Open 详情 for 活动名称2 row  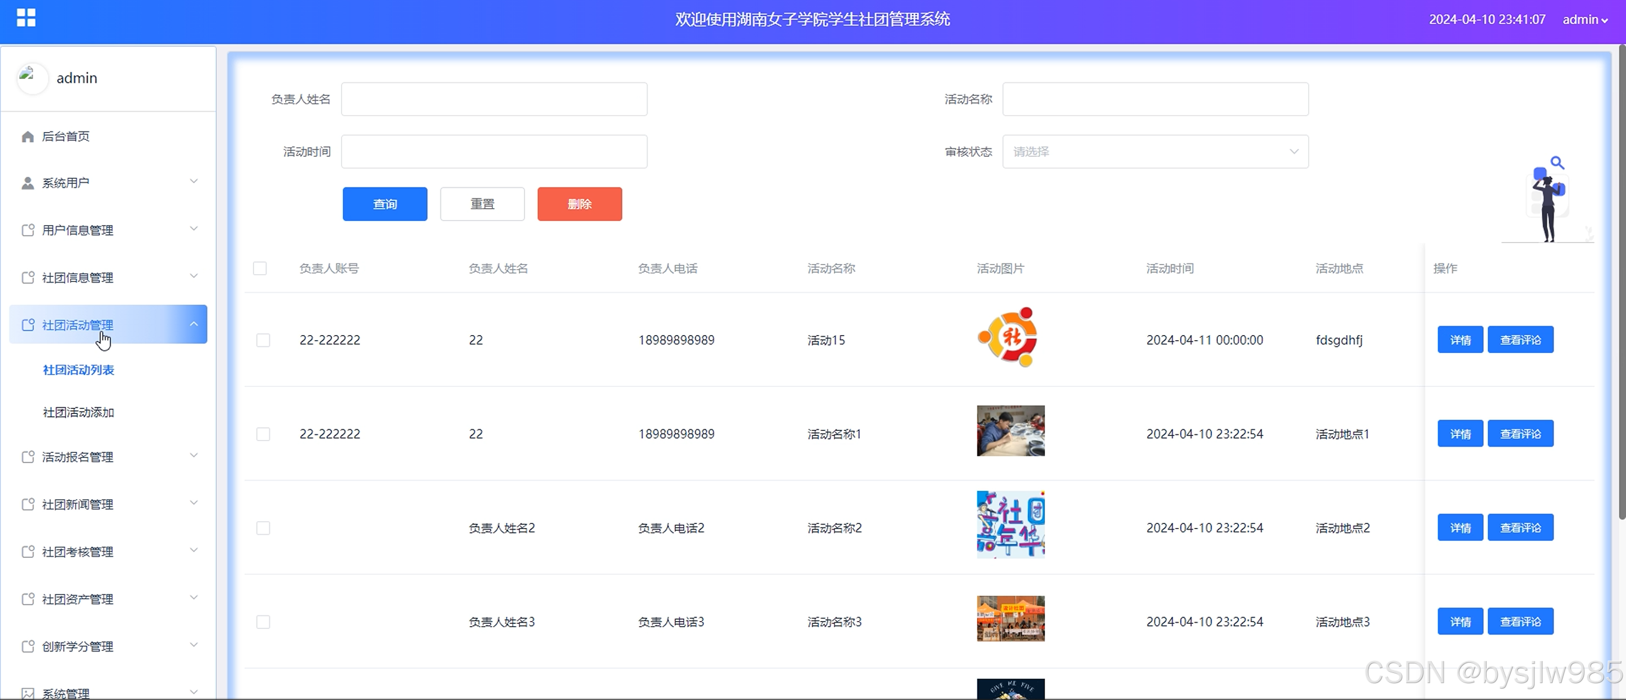tap(1460, 528)
